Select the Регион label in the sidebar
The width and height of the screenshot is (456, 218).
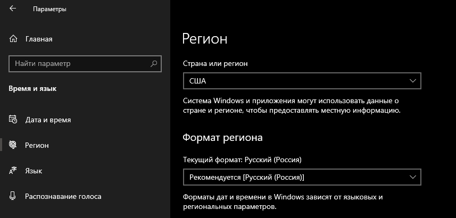click(x=37, y=145)
